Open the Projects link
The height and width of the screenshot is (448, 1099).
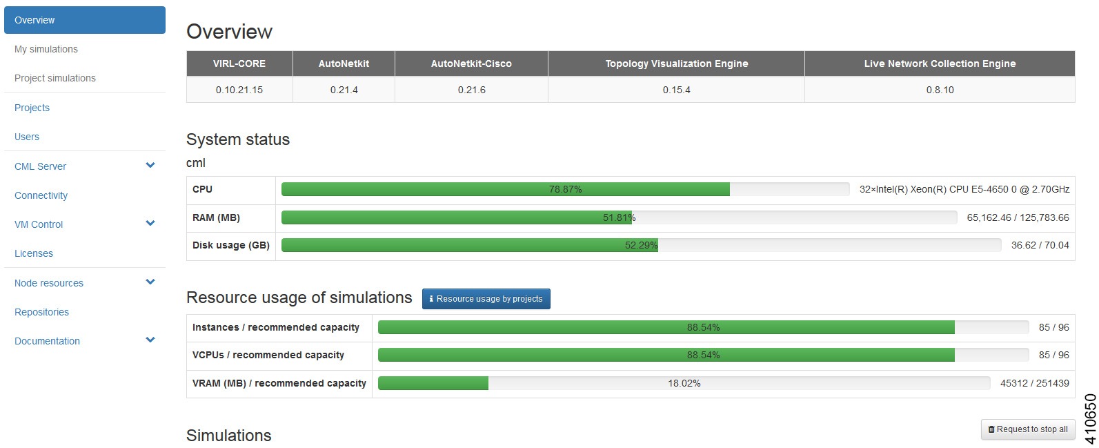(x=32, y=108)
